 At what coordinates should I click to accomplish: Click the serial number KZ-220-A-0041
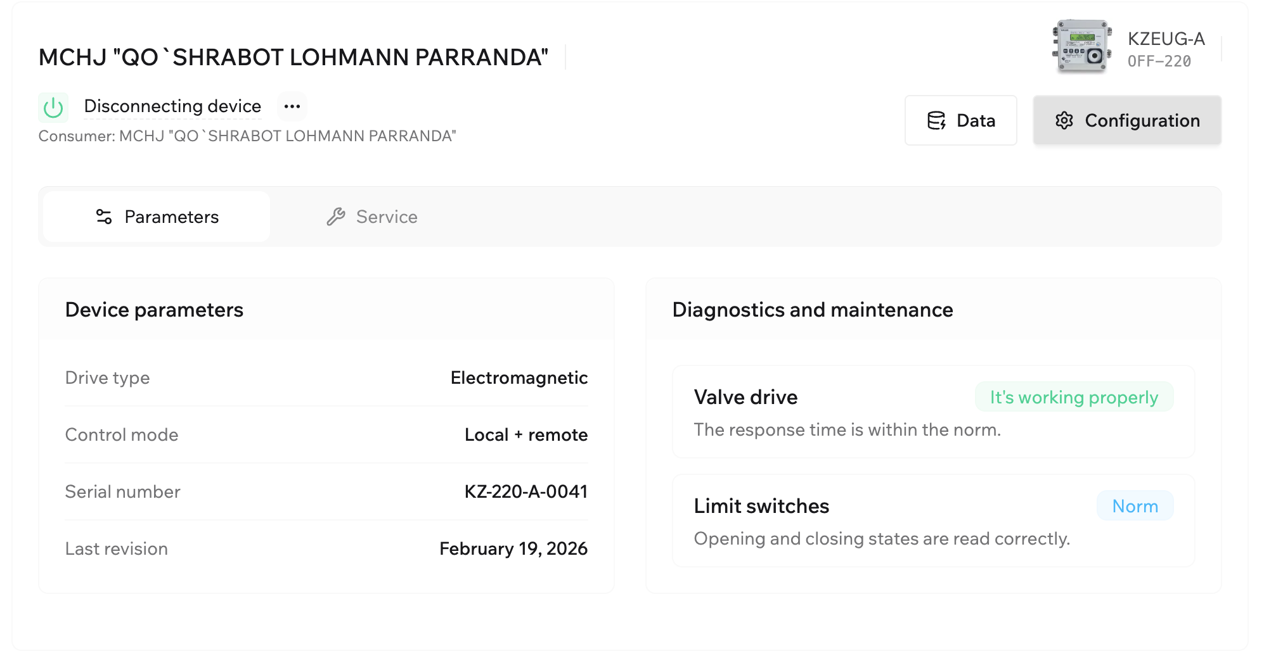pyautogui.click(x=526, y=491)
